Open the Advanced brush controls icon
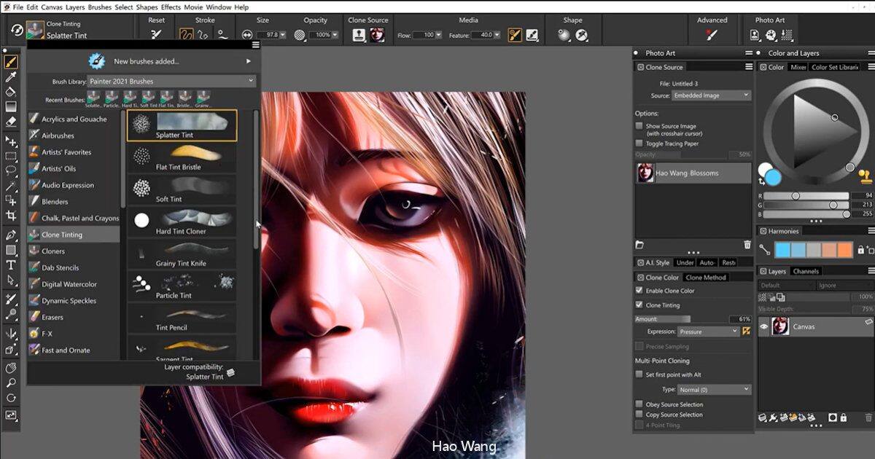The image size is (875, 459). pos(712,34)
